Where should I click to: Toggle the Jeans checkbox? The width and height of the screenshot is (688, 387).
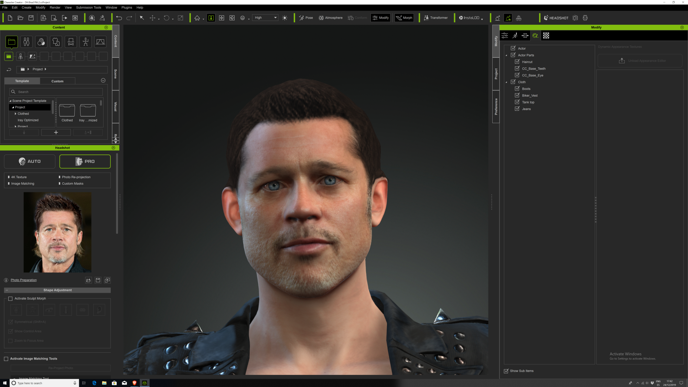[517, 109]
